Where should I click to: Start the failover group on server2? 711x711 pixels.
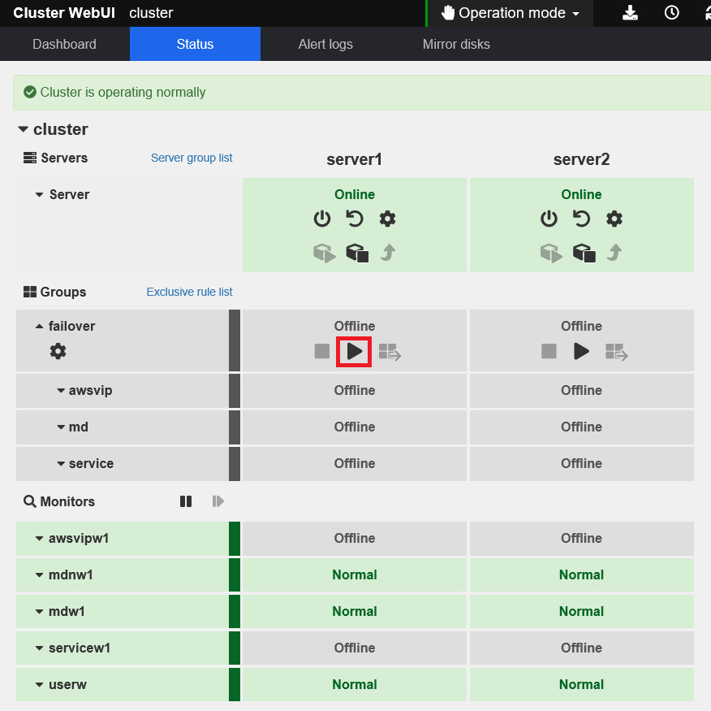581,351
